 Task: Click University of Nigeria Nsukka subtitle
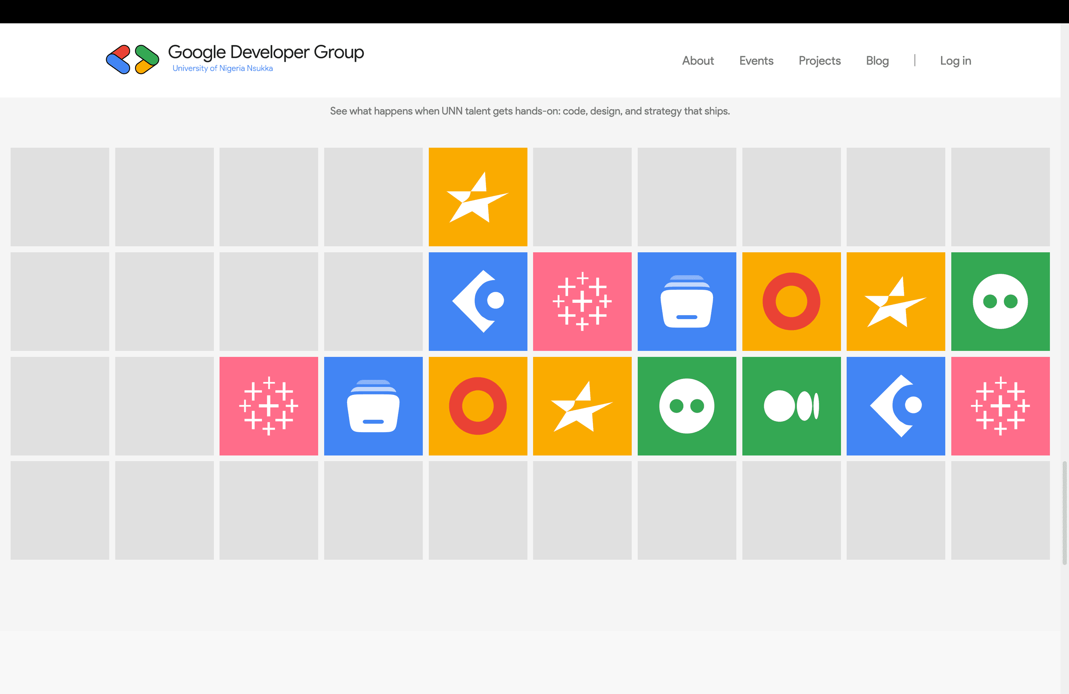[223, 68]
